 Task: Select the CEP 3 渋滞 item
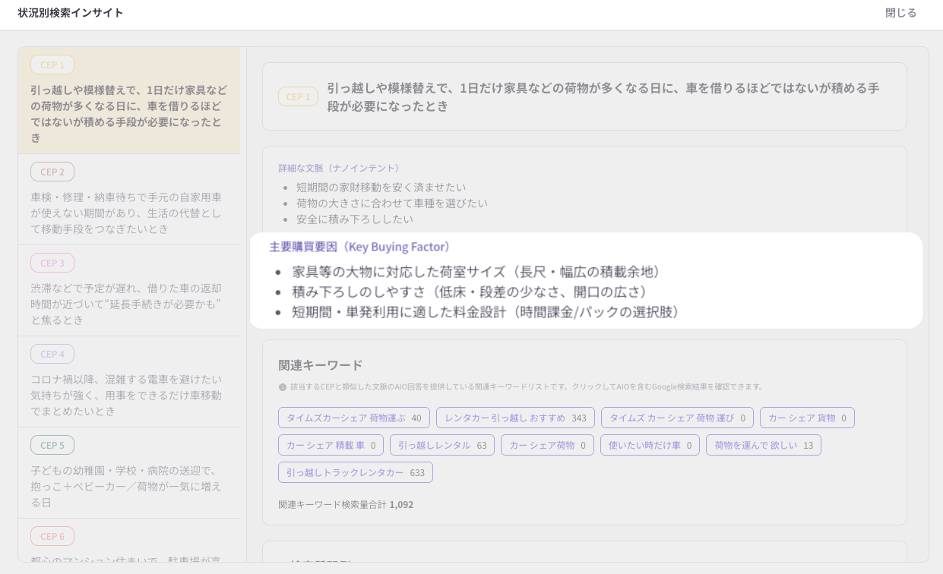coord(129,291)
